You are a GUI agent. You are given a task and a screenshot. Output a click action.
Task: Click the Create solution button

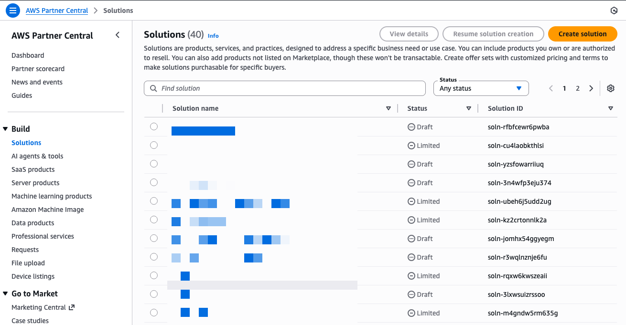coord(582,34)
